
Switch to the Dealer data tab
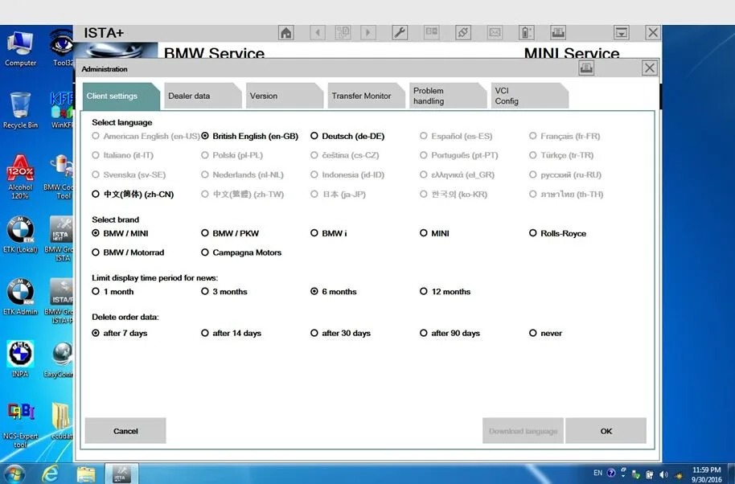203,96
